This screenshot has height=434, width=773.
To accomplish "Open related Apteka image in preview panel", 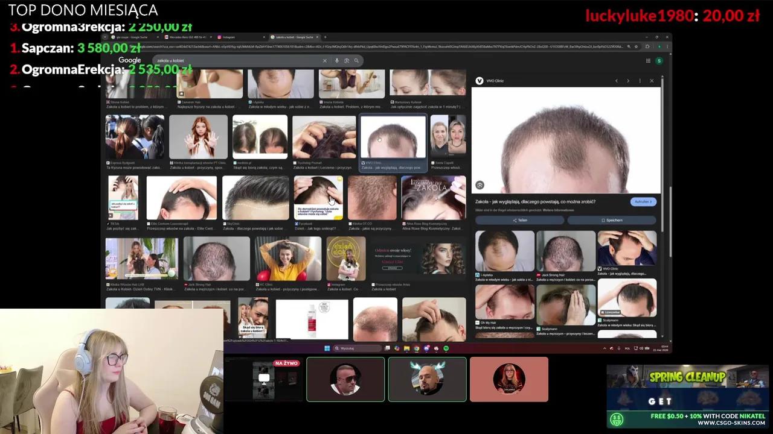I will 504,251.
